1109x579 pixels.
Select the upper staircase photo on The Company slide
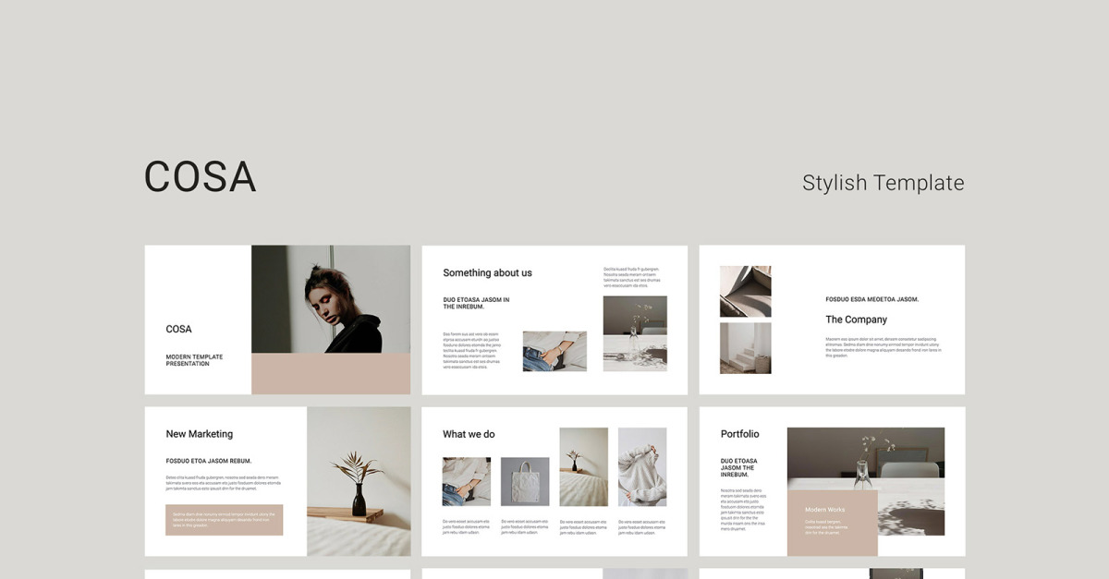[745, 292]
